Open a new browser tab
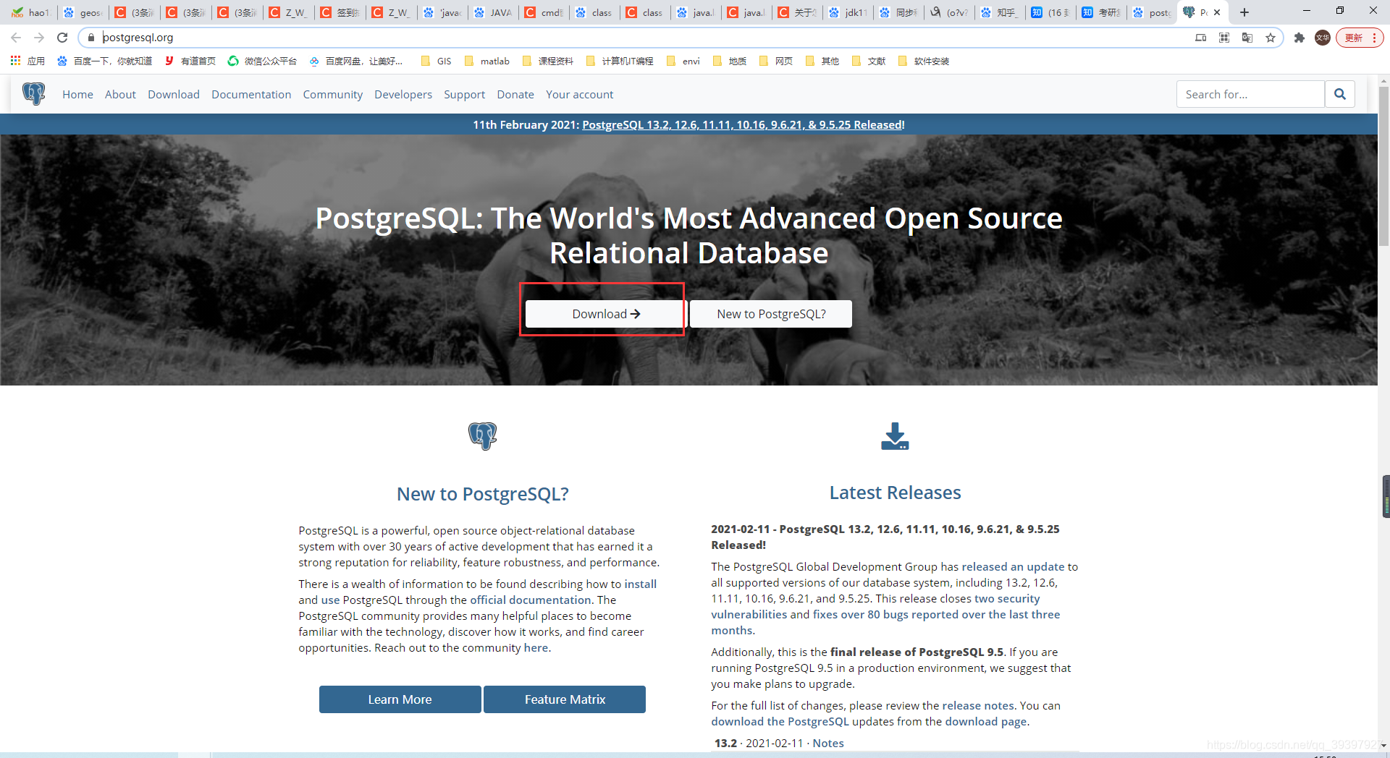The width and height of the screenshot is (1390, 758). tap(1244, 12)
